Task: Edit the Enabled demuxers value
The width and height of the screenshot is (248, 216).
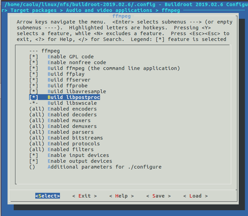Action: [x=63, y=126]
